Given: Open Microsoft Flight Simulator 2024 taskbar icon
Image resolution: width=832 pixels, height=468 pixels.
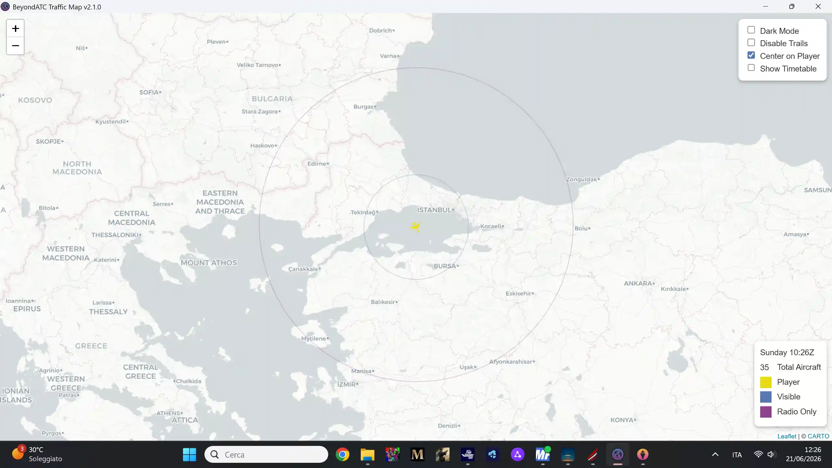Looking at the screenshot, I should pyautogui.click(x=468, y=454).
